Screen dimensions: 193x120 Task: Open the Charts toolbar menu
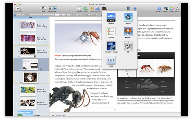[97, 9]
